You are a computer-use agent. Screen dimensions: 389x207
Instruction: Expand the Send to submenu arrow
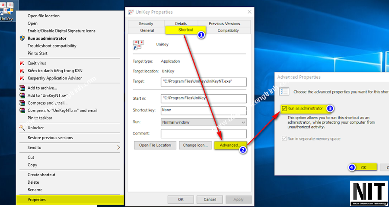click(x=118, y=147)
